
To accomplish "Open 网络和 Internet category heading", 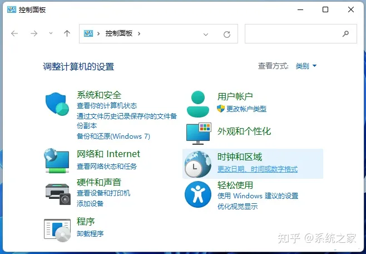I will (108, 154).
